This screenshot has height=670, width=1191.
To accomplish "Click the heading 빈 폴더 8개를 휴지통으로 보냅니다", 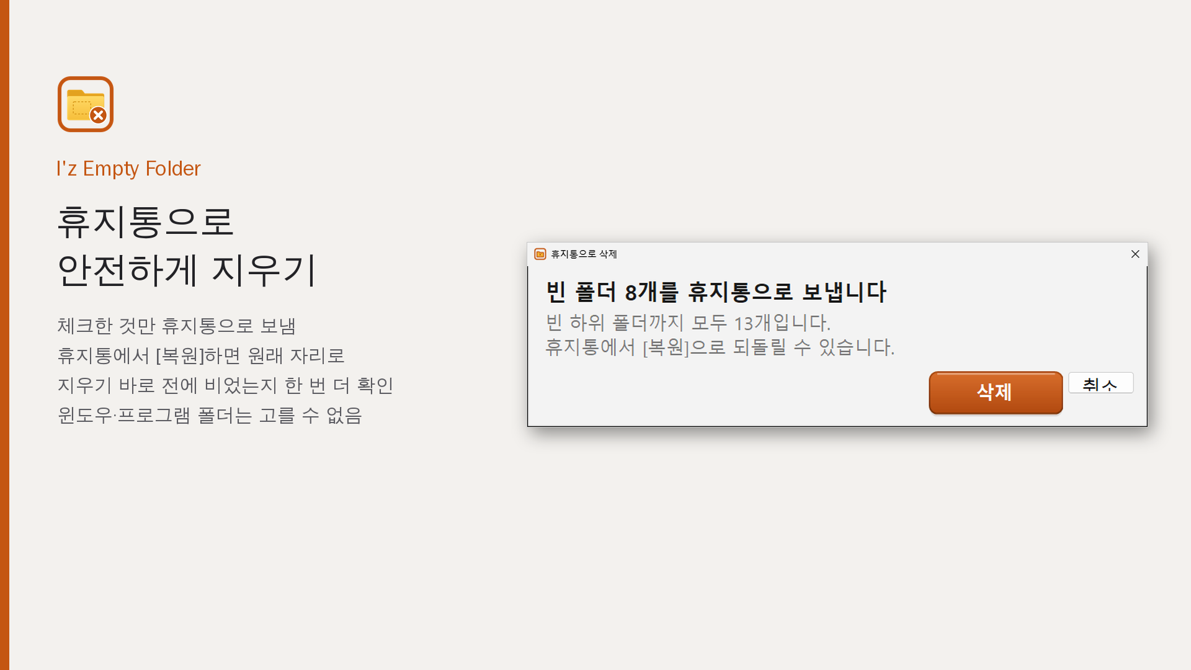I will click(x=716, y=292).
